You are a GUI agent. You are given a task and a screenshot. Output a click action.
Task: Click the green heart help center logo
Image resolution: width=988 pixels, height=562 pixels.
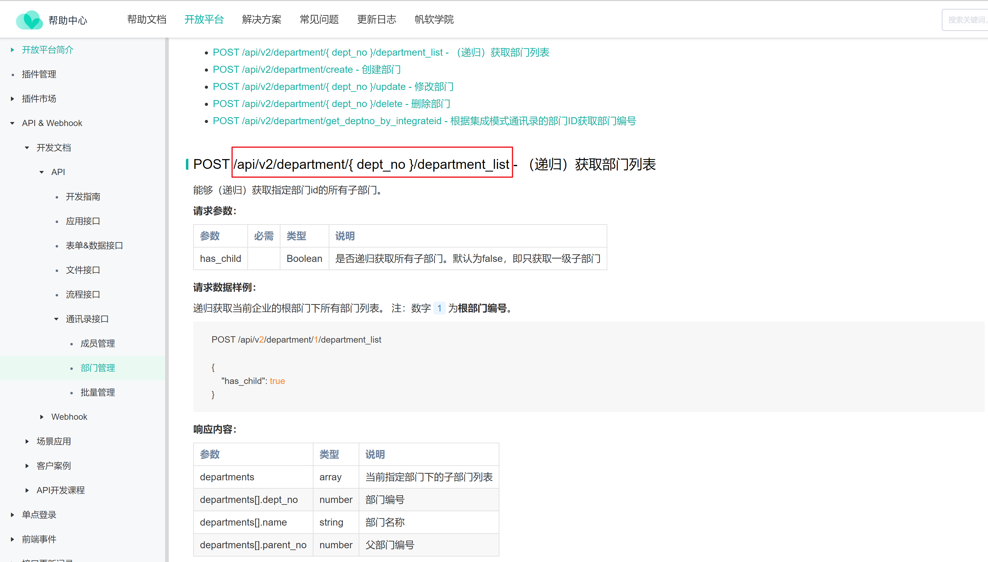[x=29, y=20]
